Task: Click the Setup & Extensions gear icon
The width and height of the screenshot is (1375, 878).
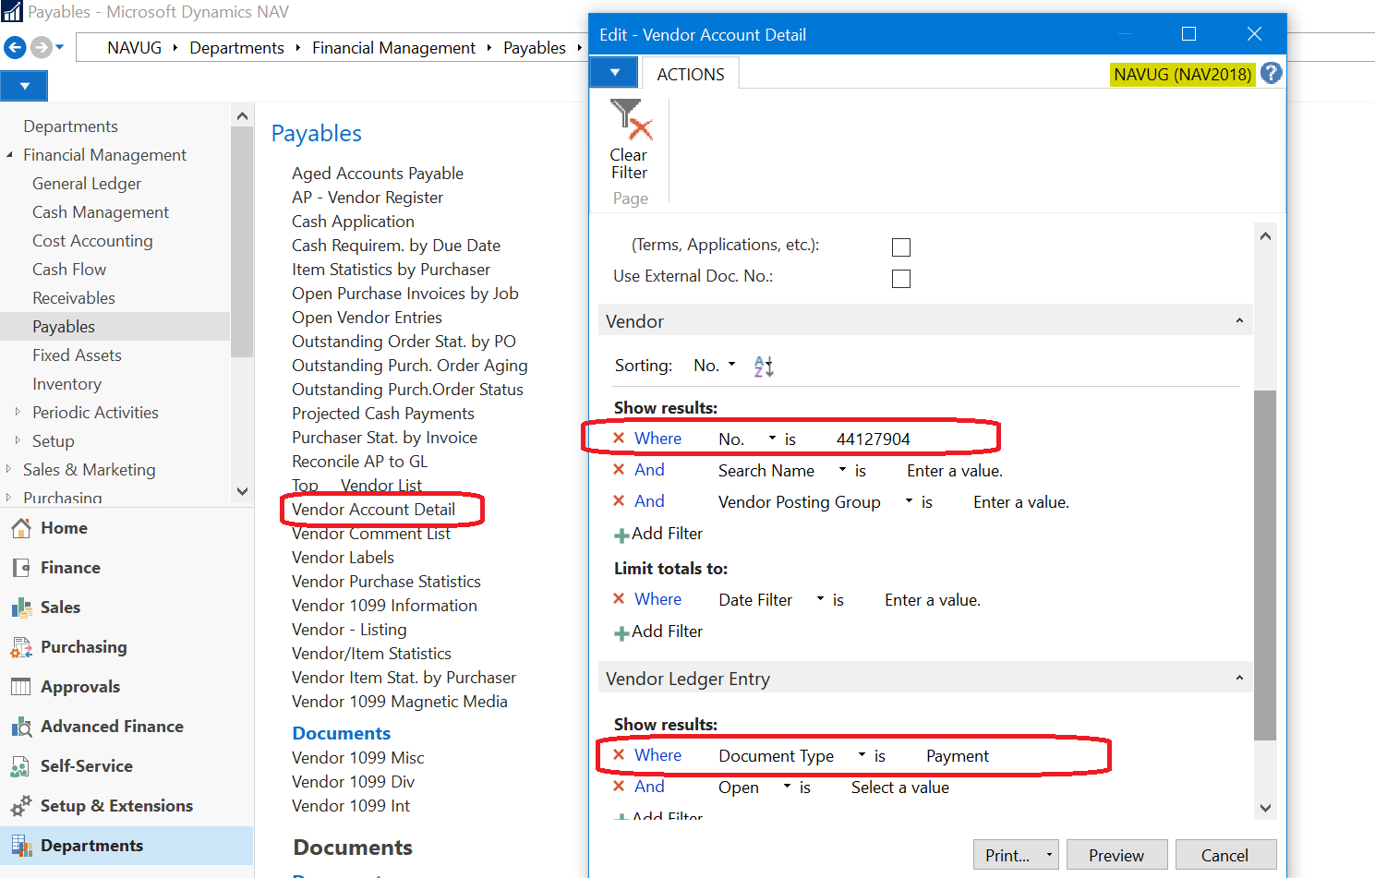Action: pos(20,806)
